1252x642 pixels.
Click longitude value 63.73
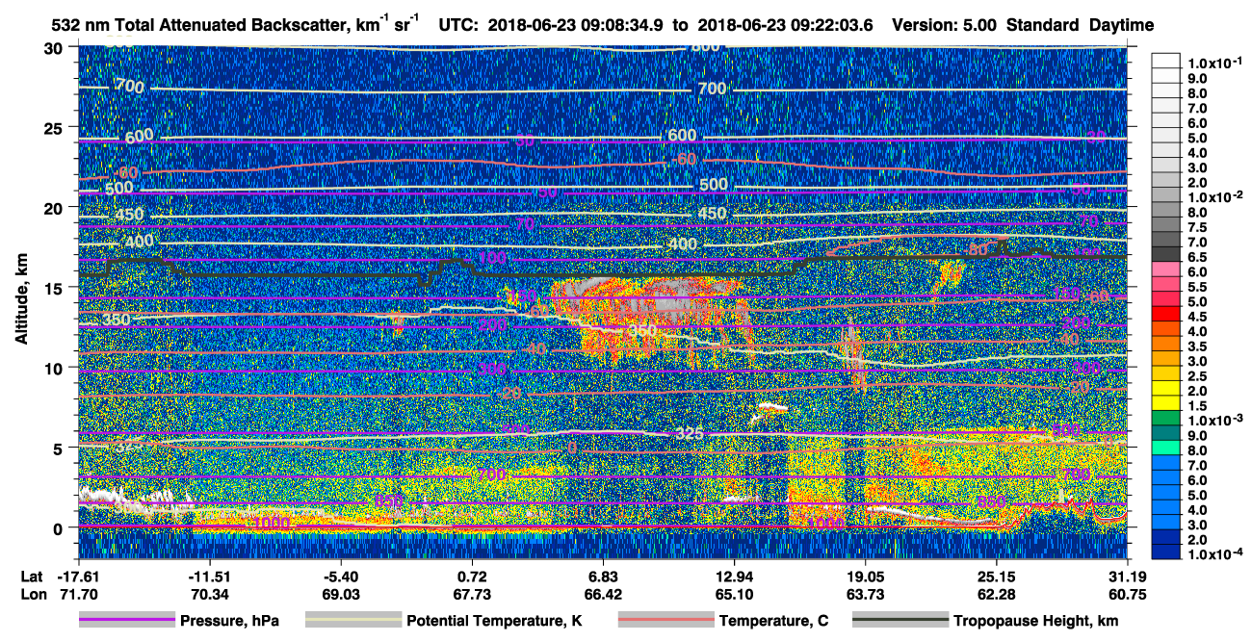(865, 595)
